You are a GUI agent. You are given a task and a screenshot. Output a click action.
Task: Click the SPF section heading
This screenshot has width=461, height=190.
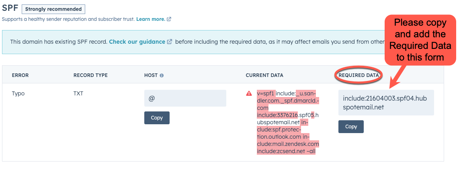(x=10, y=8)
